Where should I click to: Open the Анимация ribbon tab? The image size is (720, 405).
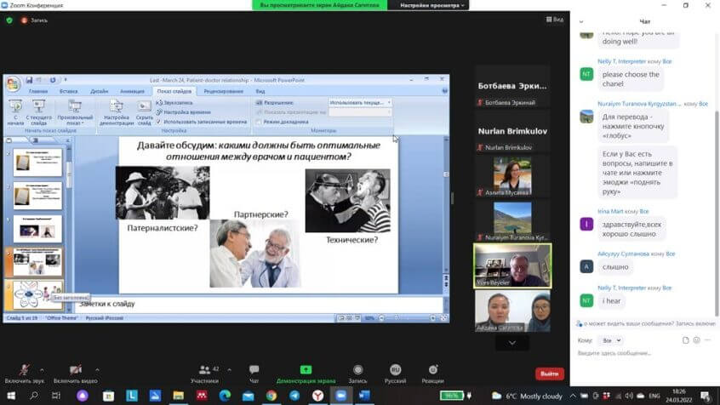(x=132, y=91)
